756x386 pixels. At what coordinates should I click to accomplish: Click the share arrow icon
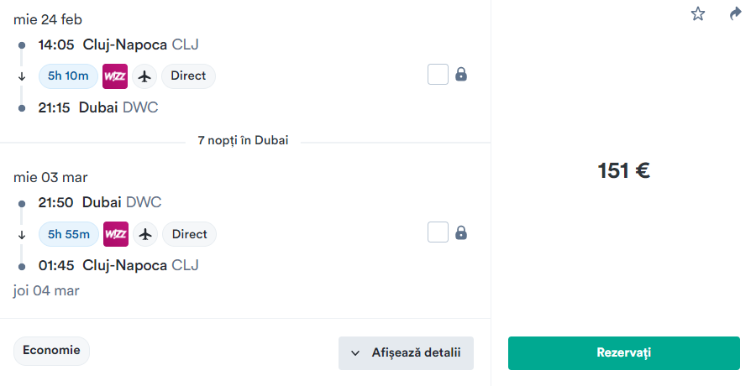point(735,13)
